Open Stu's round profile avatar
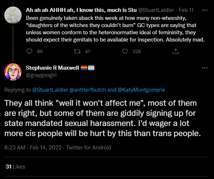Screen dimensions: 214x179 [x=13, y=15]
